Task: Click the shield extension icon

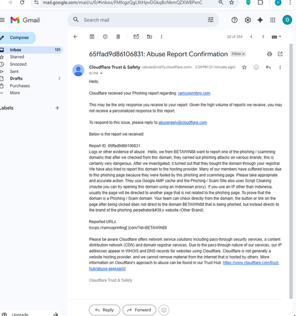Action: 248,3
